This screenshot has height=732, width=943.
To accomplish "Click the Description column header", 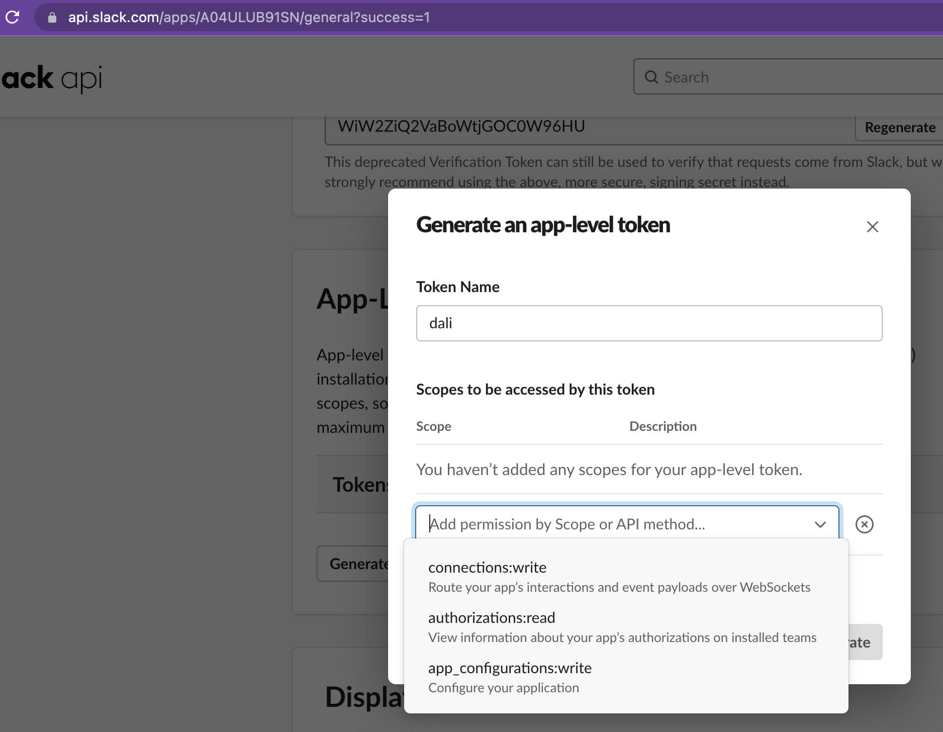I will click(663, 426).
